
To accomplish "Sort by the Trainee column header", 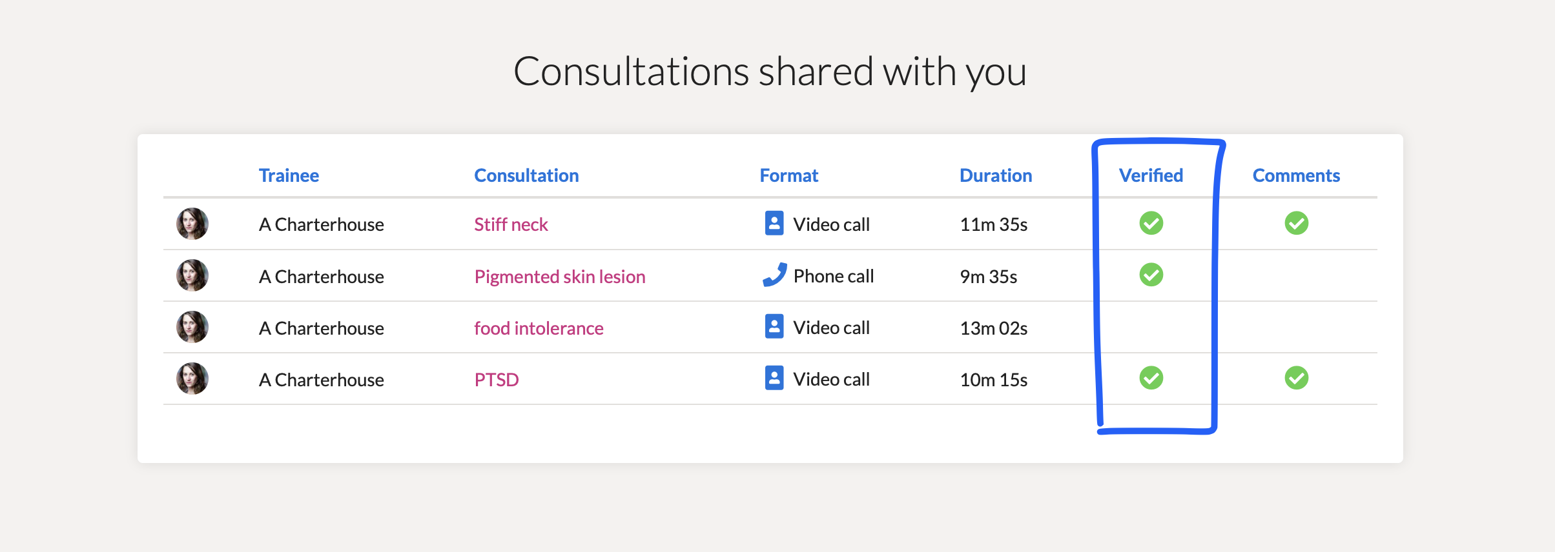I will click(289, 175).
